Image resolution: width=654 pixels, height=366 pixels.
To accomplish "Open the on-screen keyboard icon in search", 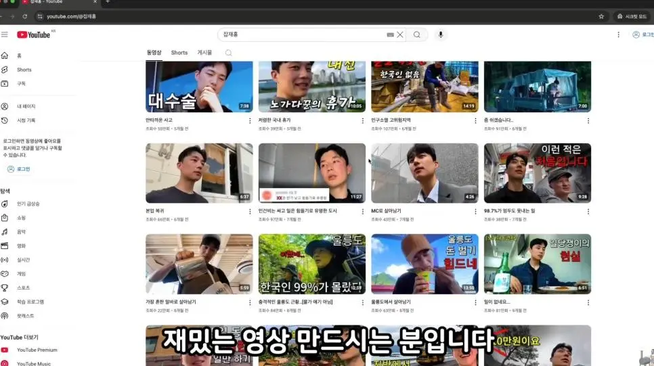I will coord(390,35).
